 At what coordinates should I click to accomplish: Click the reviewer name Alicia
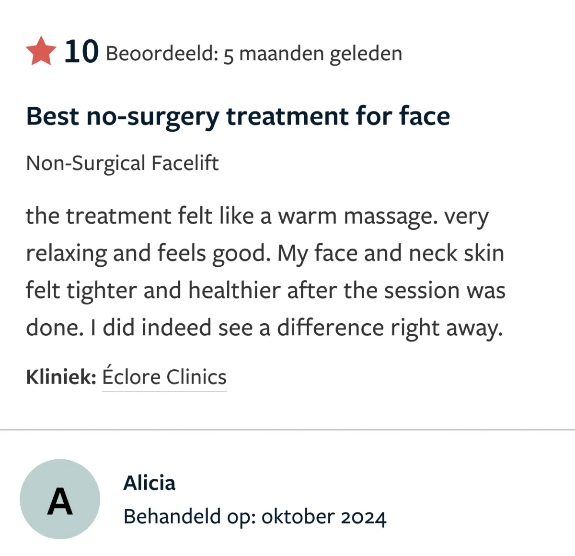pos(149,483)
